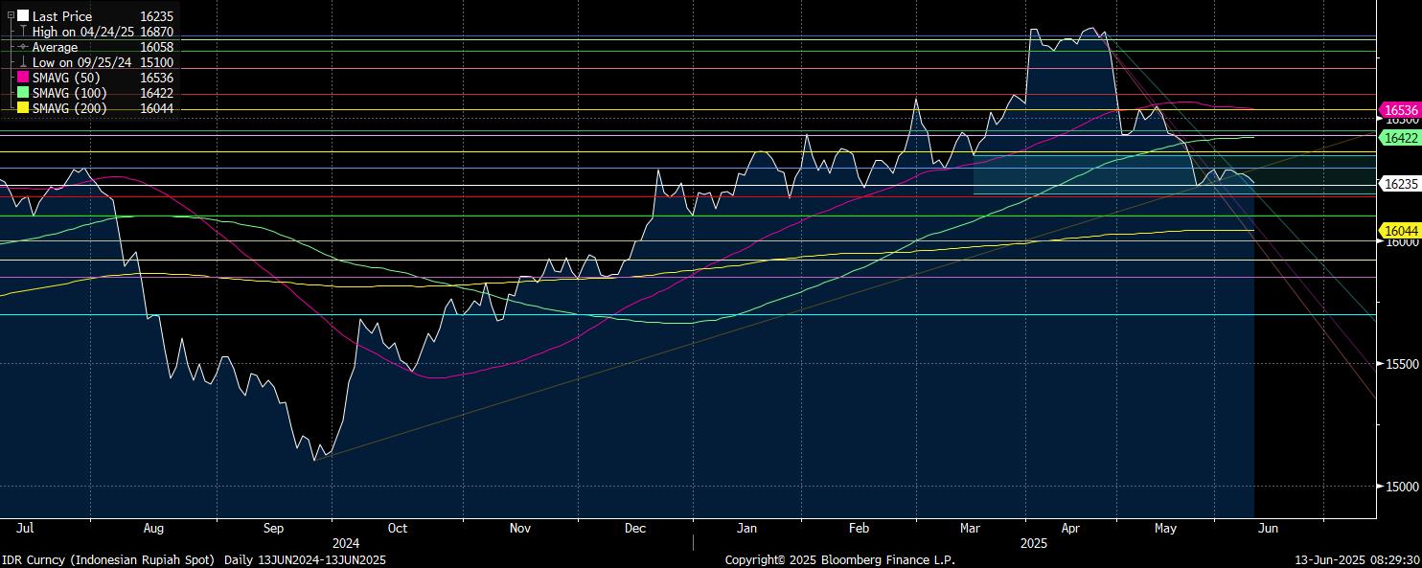The height and width of the screenshot is (568, 1422).
Task: Collapse the legend tree next to Last Price
Action: [x=11, y=15]
